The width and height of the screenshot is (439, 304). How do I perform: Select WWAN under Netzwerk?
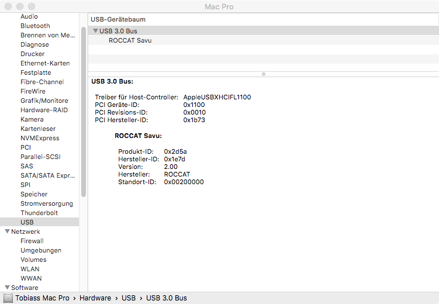pyautogui.click(x=31, y=278)
